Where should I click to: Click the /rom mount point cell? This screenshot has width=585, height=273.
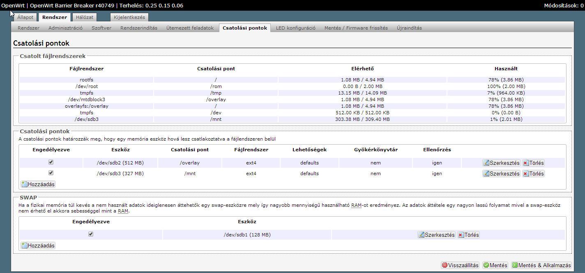coord(216,86)
